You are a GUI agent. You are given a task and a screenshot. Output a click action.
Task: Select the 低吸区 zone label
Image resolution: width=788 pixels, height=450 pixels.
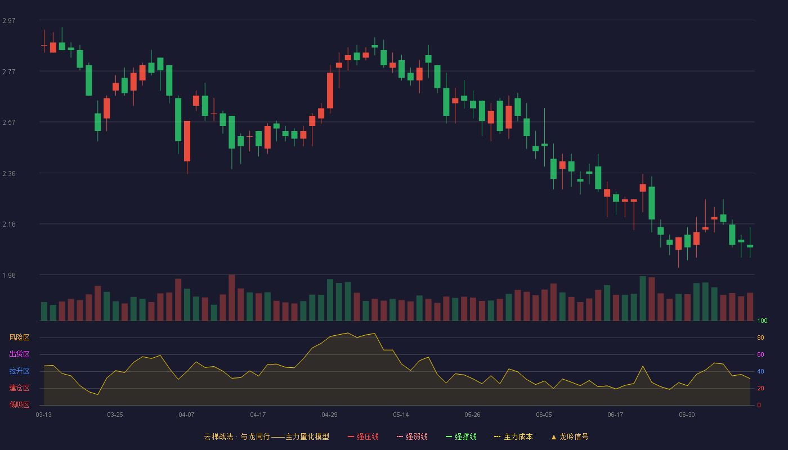coord(19,404)
